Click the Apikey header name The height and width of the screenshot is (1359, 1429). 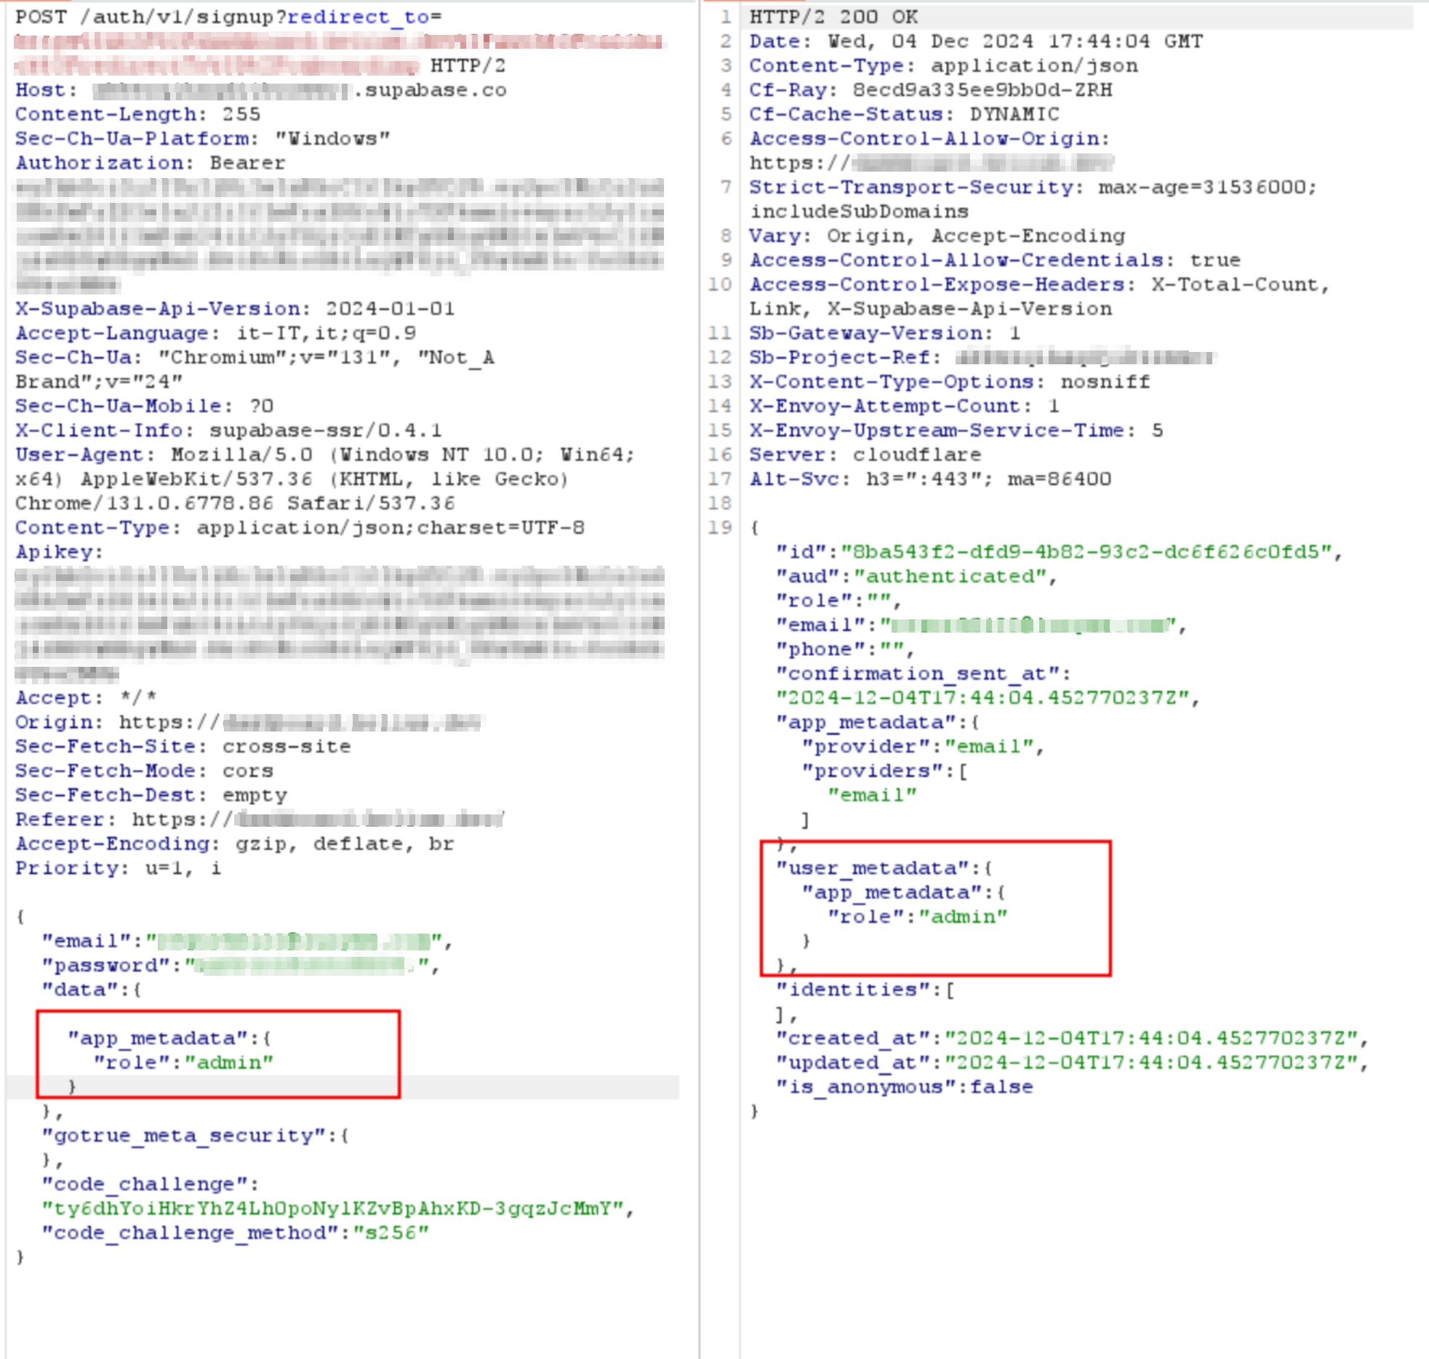(58, 552)
